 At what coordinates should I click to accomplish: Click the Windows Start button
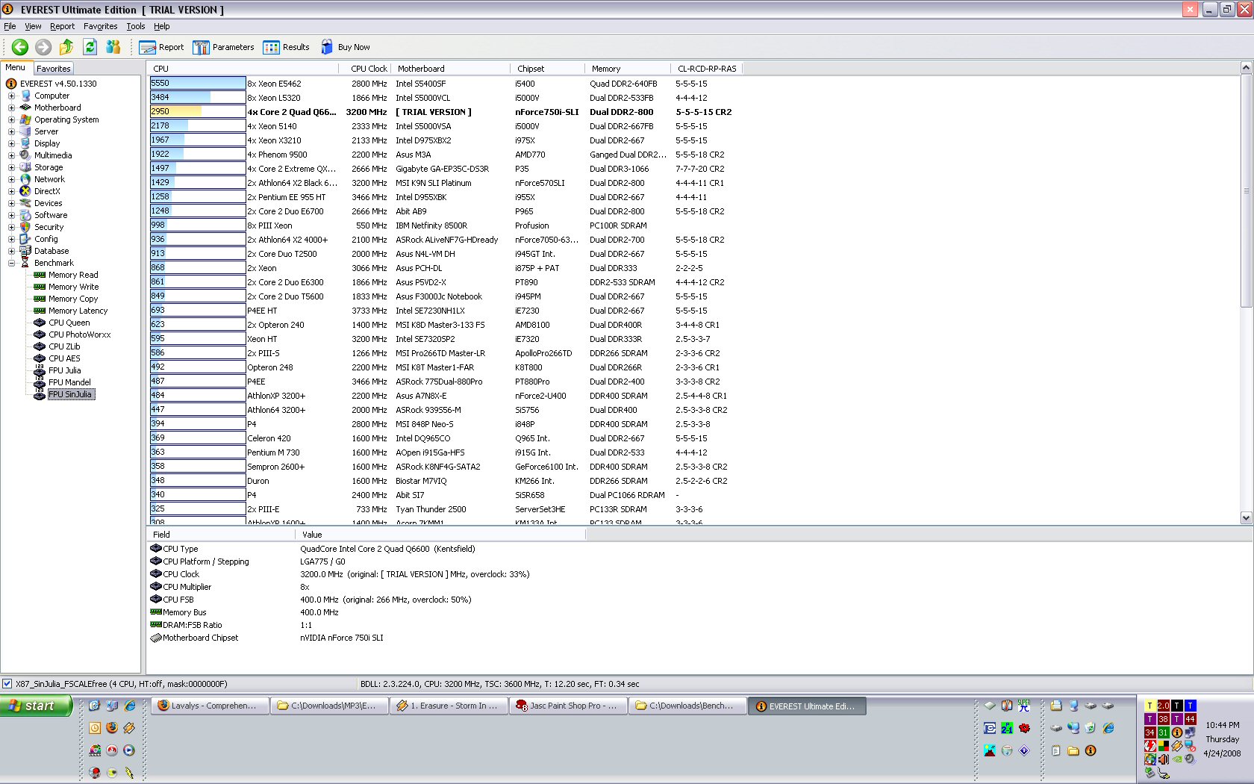(37, 706)
